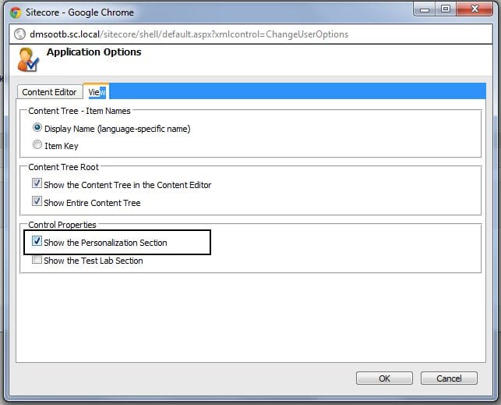Click the Cancel button
This screenshot has width=501, height=405.
[x=449, y=378]
